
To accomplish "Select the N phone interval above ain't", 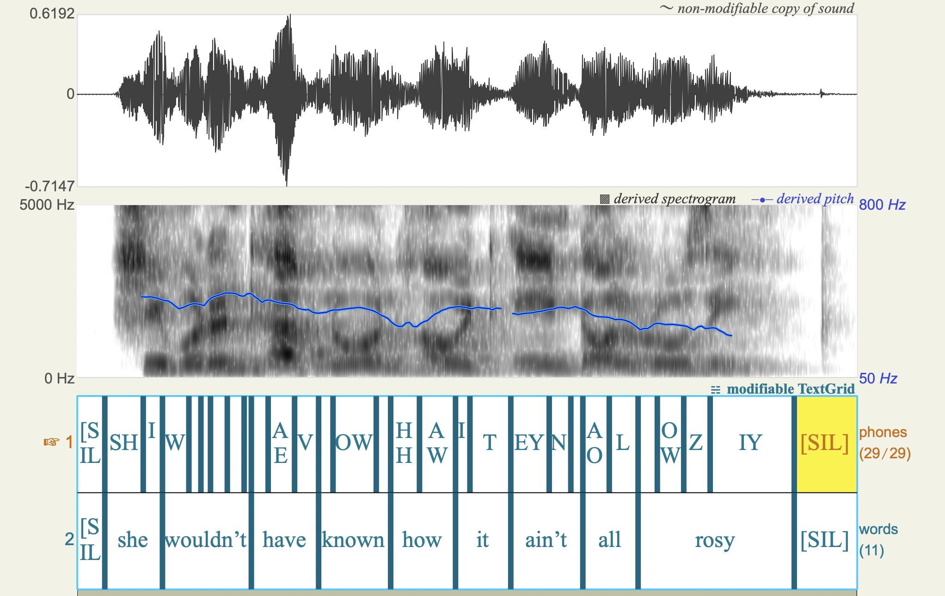I will pyautogui.click(x=560, y=444).
